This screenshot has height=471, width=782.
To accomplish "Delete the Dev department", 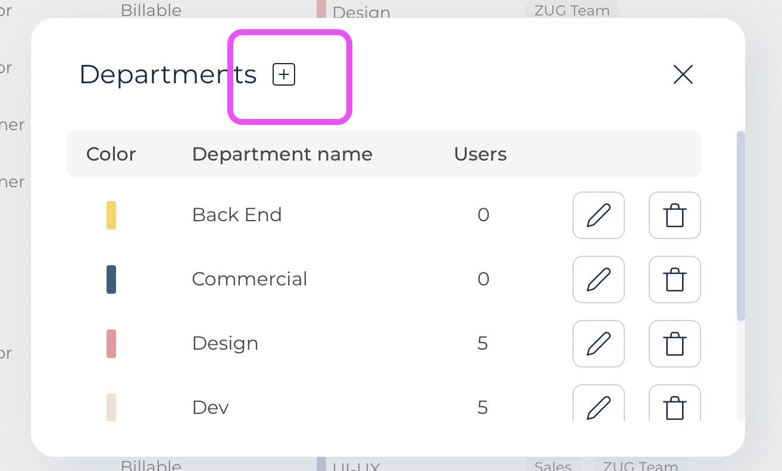I will tap(674, 406).
